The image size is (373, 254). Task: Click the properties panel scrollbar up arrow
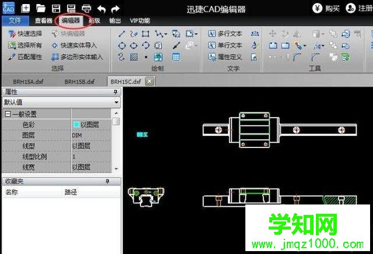point(117,113)
